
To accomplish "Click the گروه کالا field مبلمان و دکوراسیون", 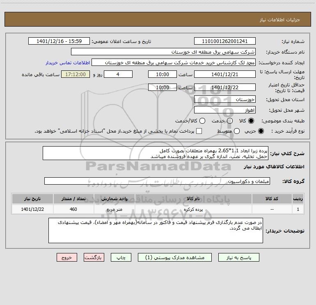I will coord(157,181).
